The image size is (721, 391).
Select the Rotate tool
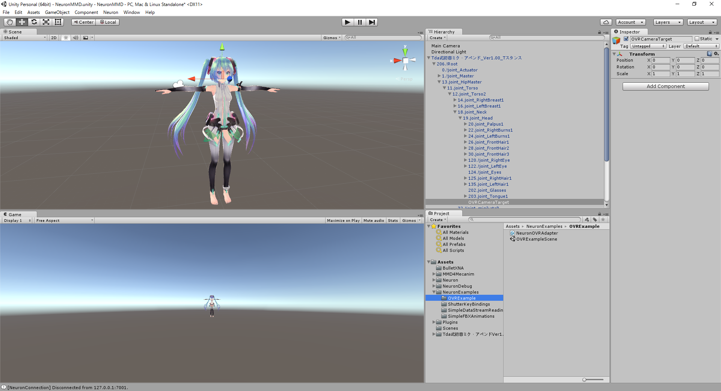click(x=34, y=22)
